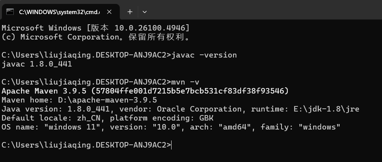Click the "javac -version" command text
The height and width of the screenshot is (162, 382).
(204, 55)
